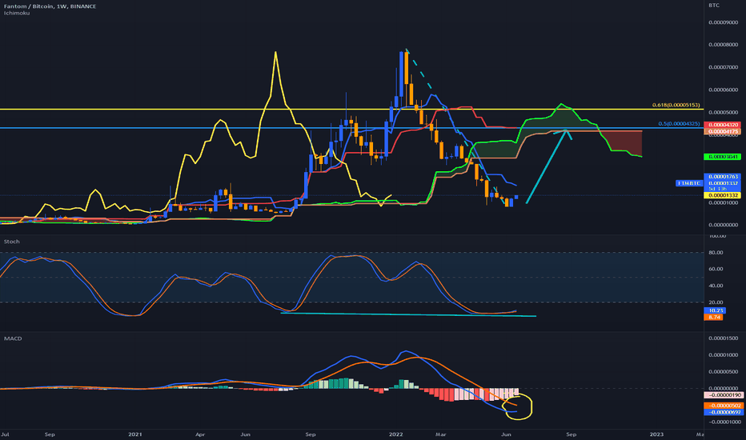Click the 20.00 Stoch axis value
This screenshot has width=746, height=440.
pyautogui.click(x=716, y=302)
